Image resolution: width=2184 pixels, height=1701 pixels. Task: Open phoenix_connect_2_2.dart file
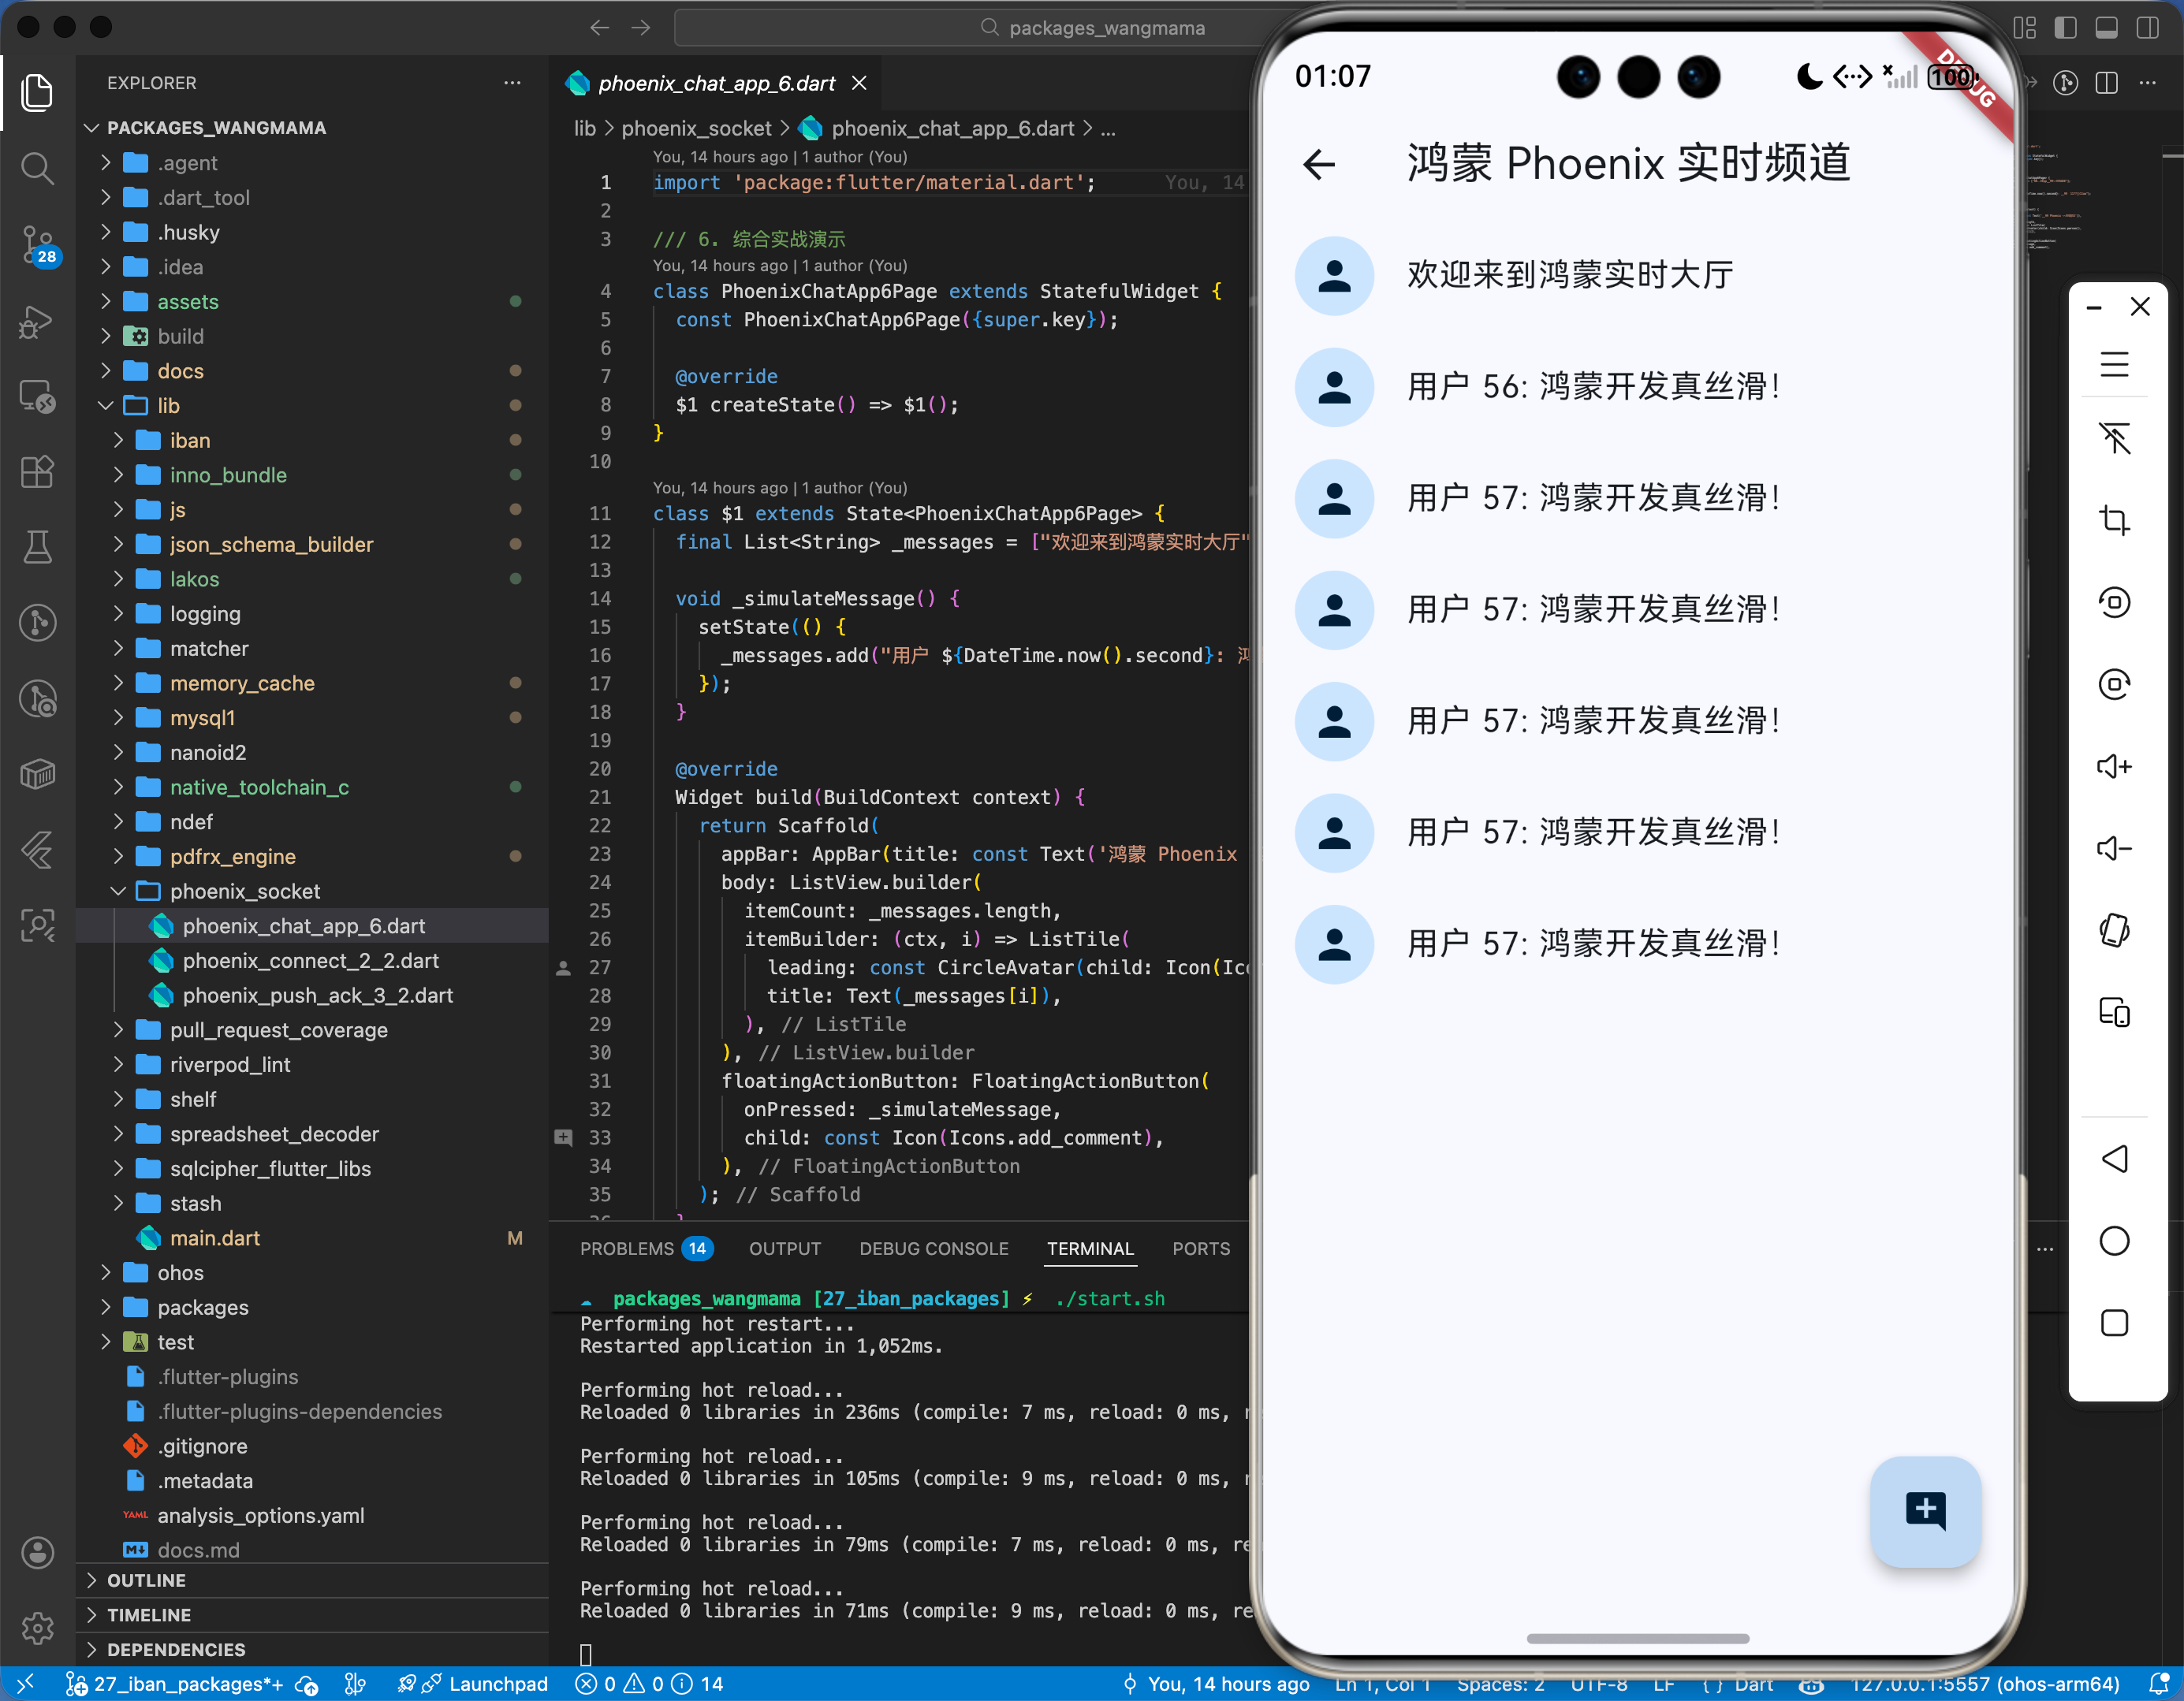(310, 961)
